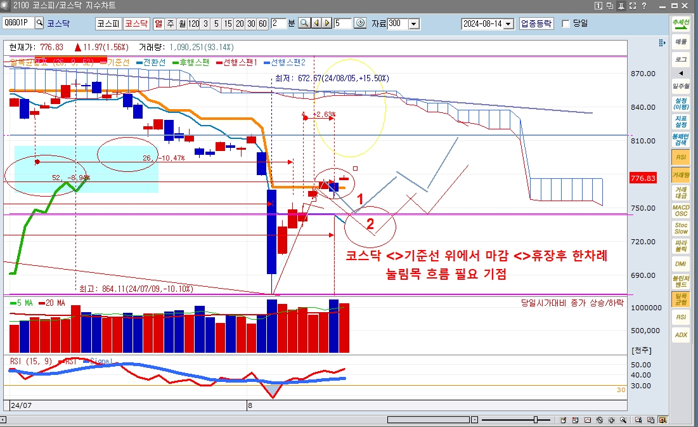Screen dimensions: 698x427
Task: Click the symbol search magnifier next to QGG01P
Action: (x=39, y=23)
